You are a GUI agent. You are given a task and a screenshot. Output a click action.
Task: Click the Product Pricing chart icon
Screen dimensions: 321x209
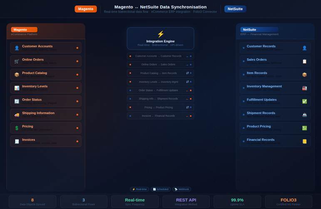[304, 128]
